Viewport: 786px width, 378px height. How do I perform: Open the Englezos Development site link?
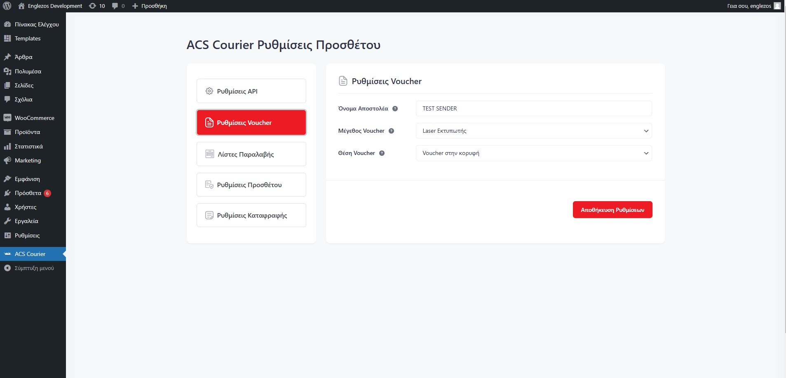point(55,6)
